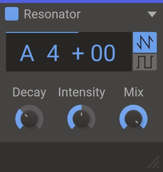Click the Intensity label
163x172 pixels.
81,92
